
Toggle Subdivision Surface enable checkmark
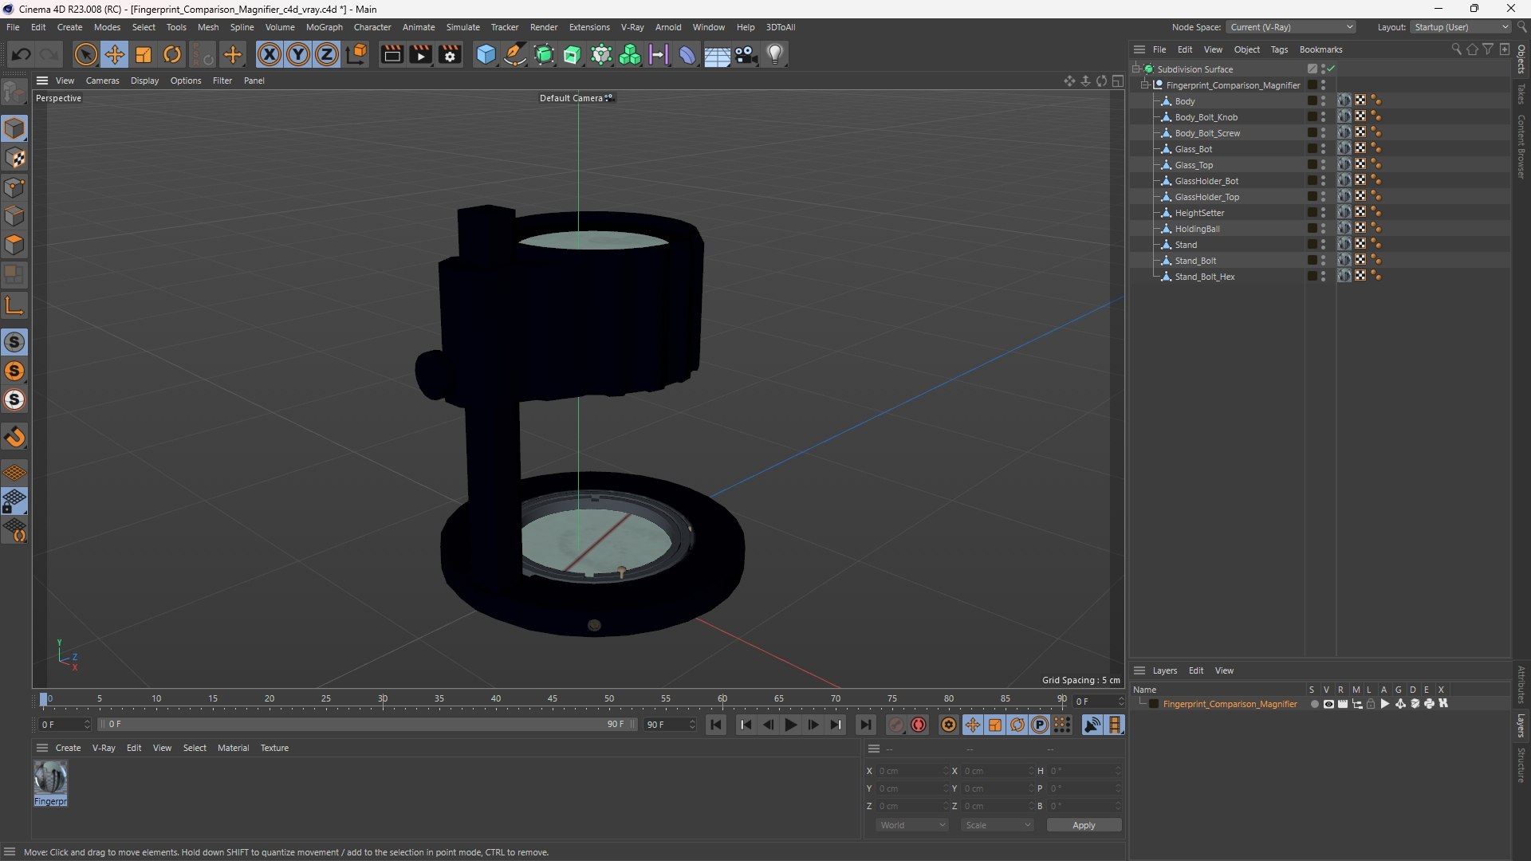[x=1331, y=69]
